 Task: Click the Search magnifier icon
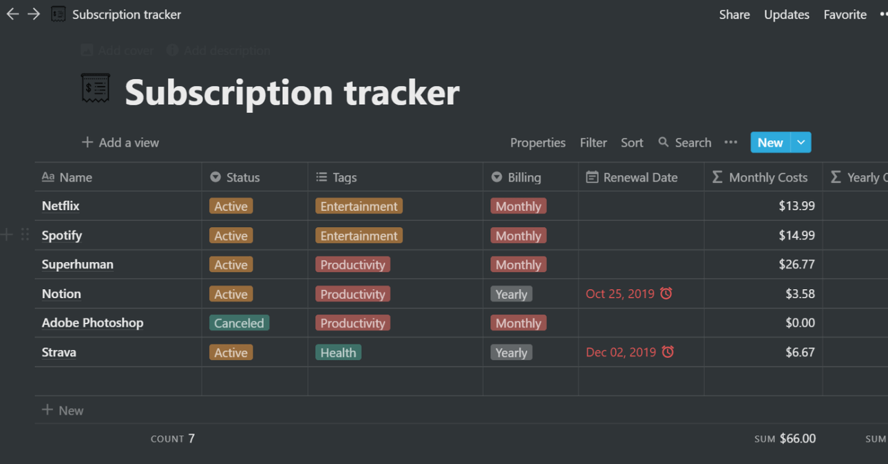click(x=664, y=143)
